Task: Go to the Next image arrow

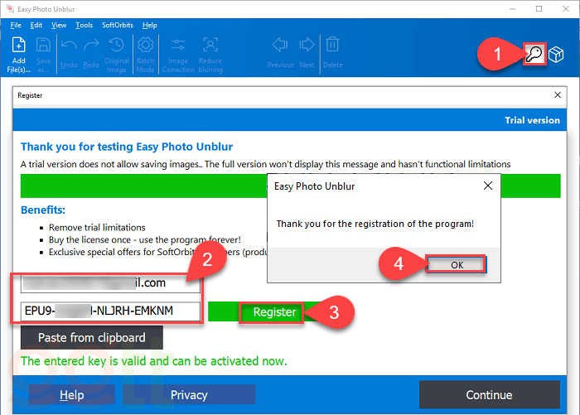Action: point(307,45)
